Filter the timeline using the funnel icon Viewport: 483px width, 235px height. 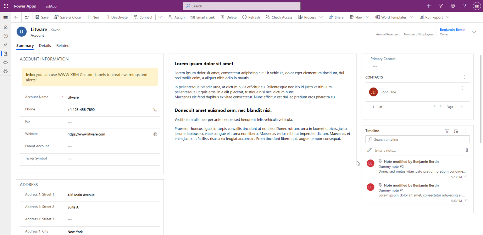447,131
